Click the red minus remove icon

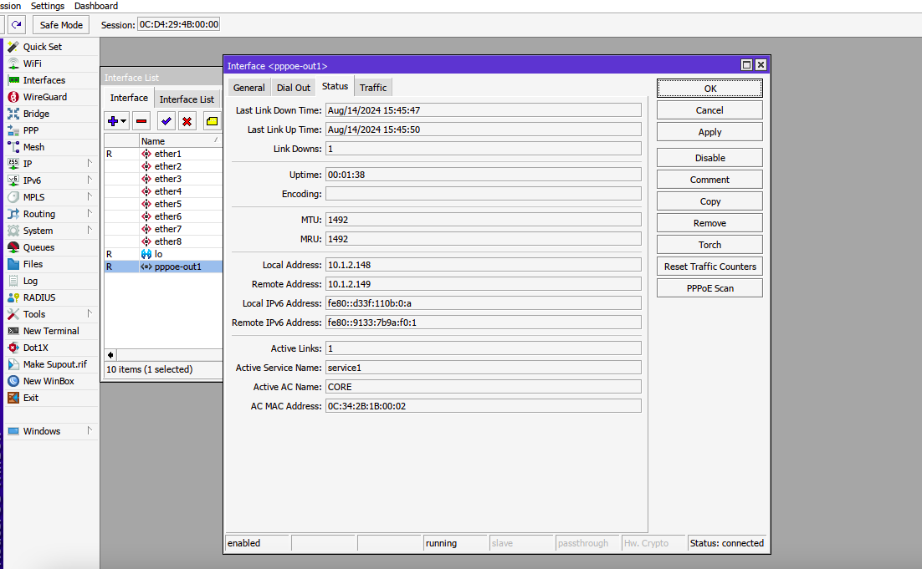[x=141, y=121]
